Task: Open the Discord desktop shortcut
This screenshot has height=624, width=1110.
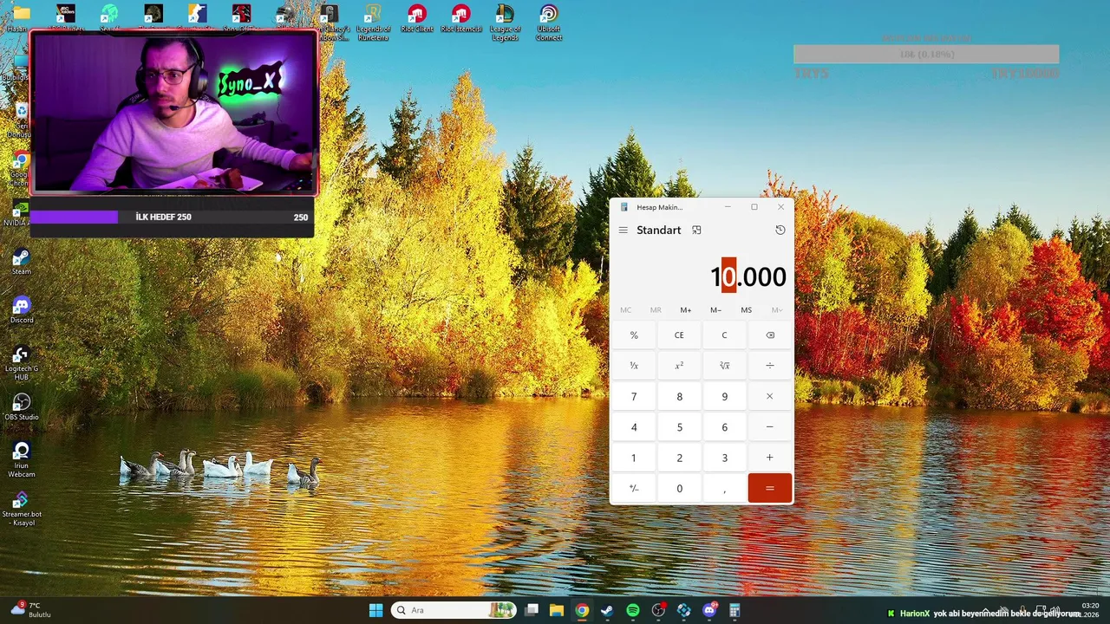Action: pos(22,310)
